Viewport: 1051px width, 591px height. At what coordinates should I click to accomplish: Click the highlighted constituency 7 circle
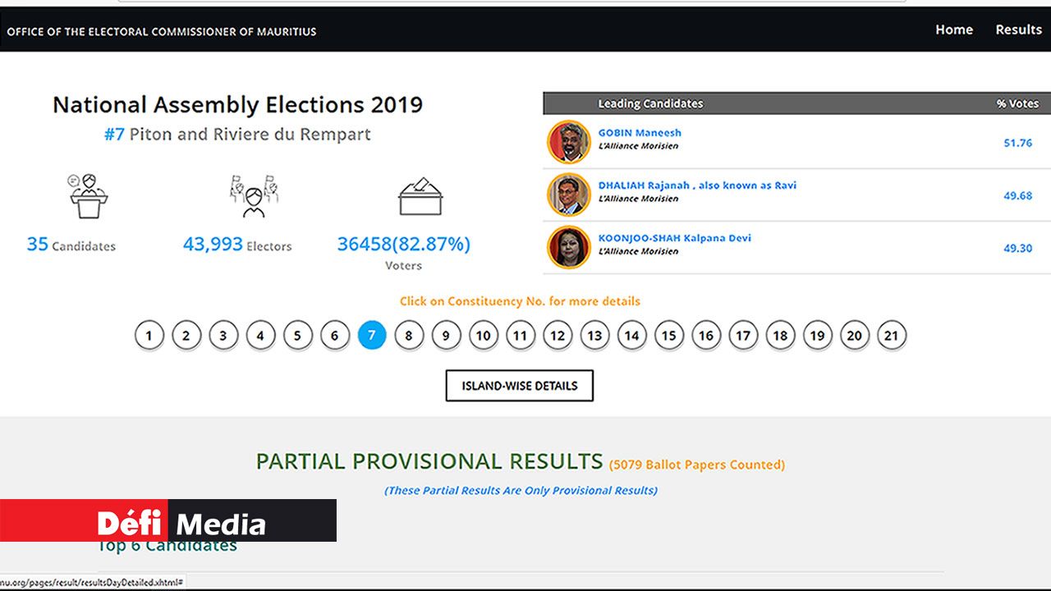tap(372, 335)
